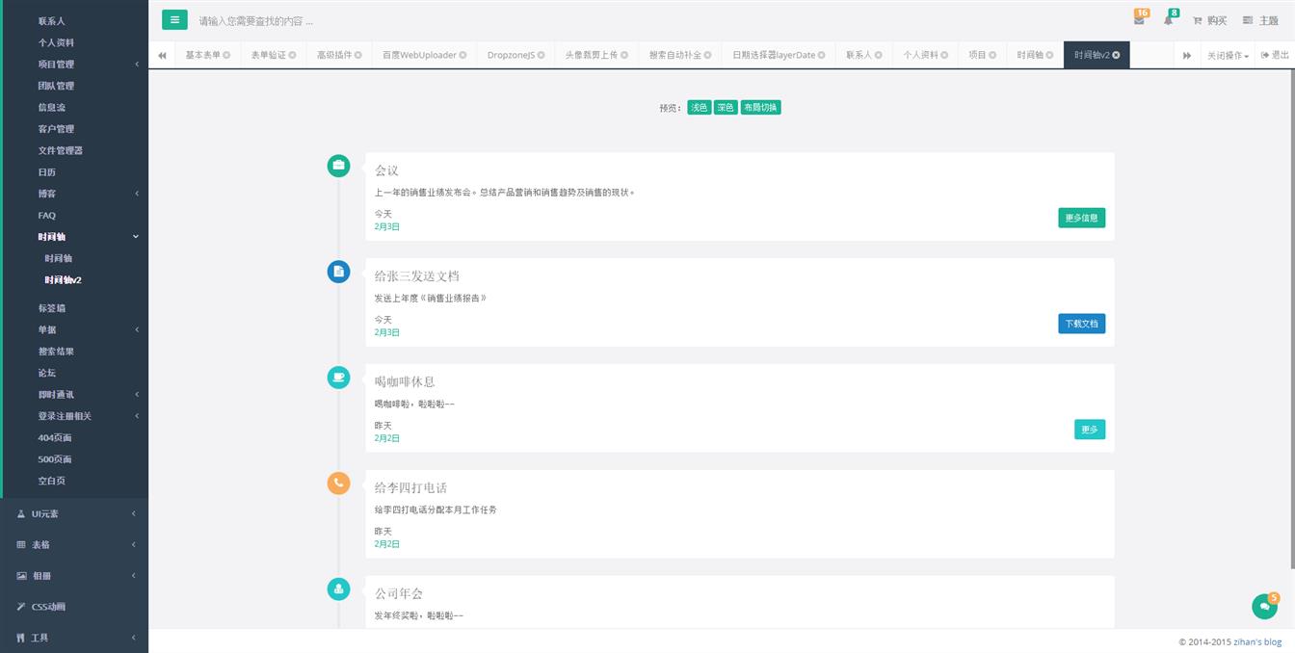Switch to the 百度WebUploader tab
The width and height of the screenshot is (1295, 653).
tap(418, 56)
